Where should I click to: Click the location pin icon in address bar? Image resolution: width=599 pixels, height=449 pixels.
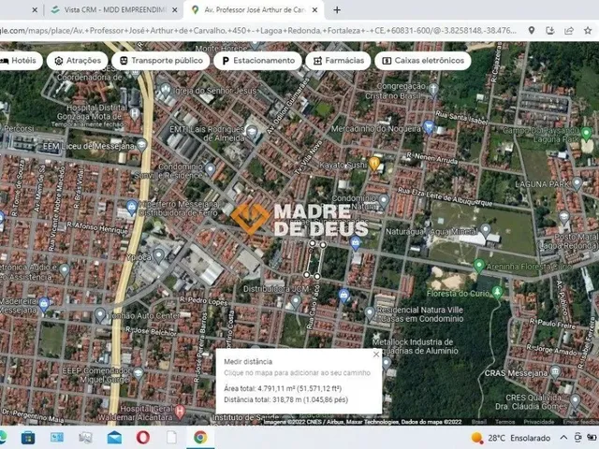pos(532,31)
